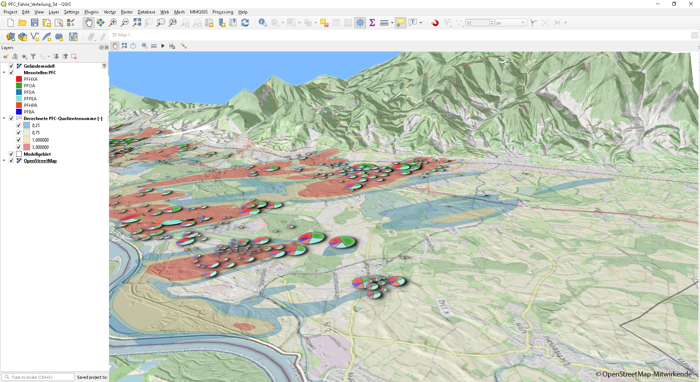Collapse the Messstellen PFC layer tree
Image resolution: width=700 pixels, height=382 pixels.
[4, 72]
